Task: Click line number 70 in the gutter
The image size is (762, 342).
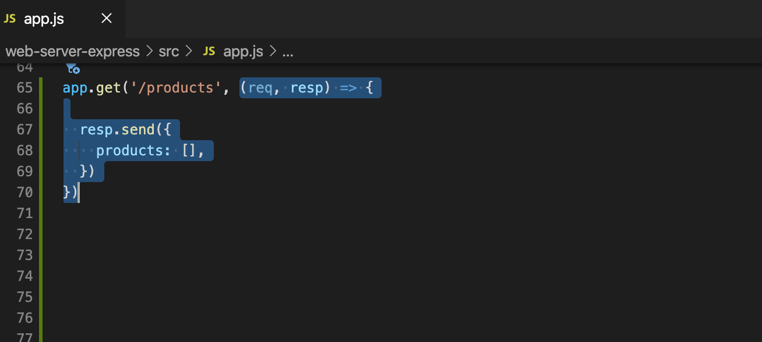Action: point(24,192)
